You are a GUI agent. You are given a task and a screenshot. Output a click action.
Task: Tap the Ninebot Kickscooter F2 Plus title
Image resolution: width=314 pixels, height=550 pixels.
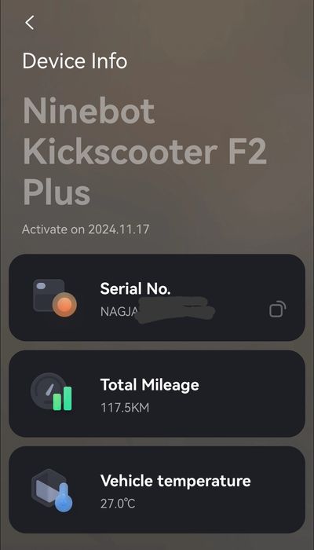pos(144,152)
